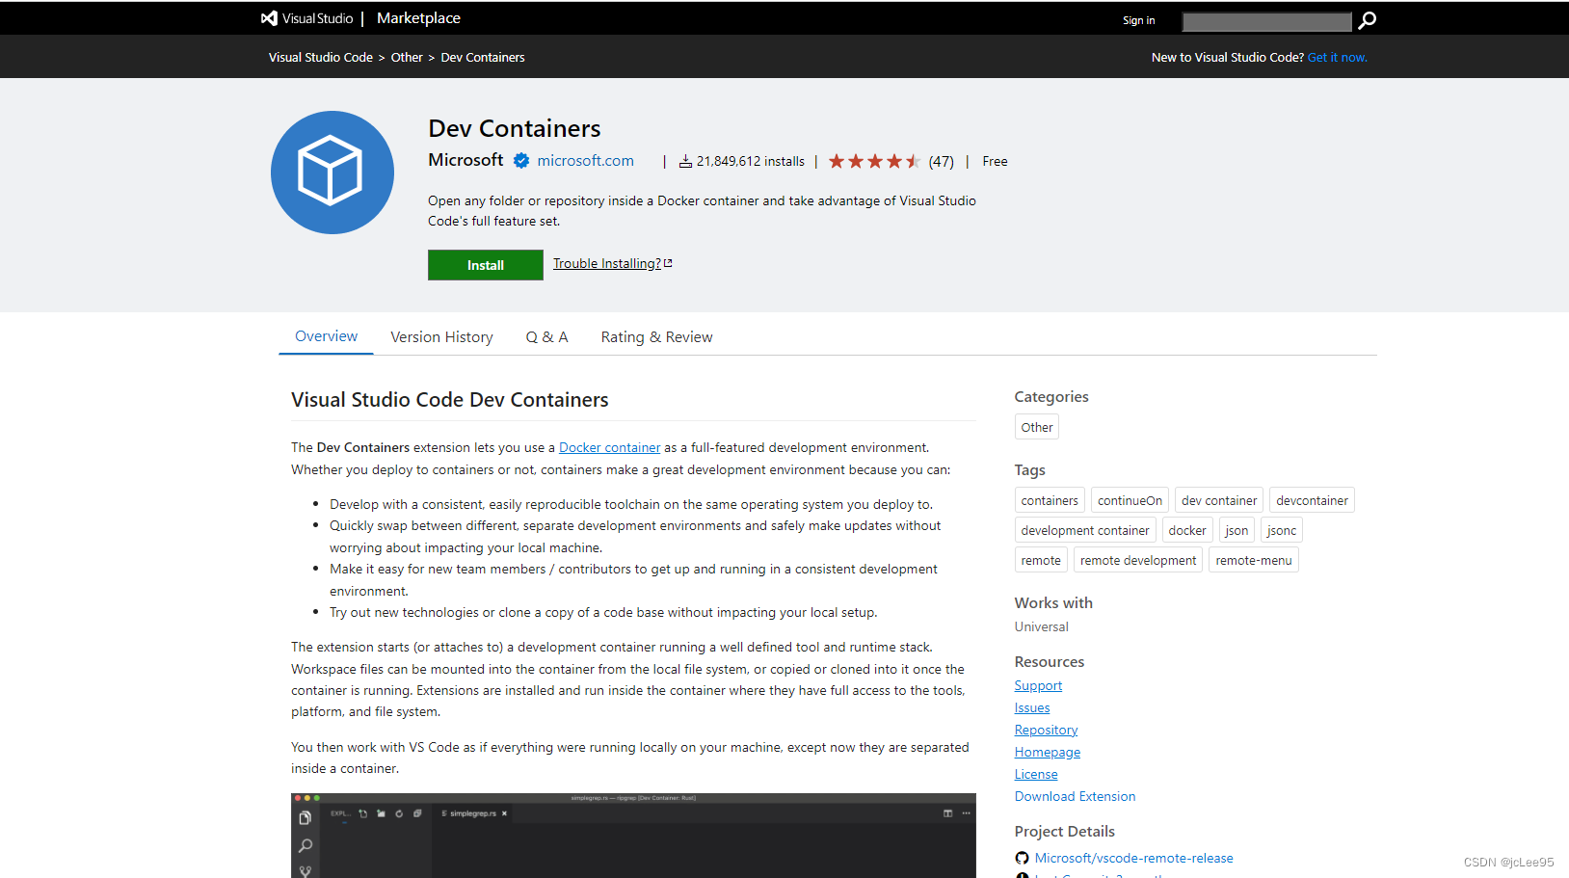The width and height of the screenshot is (1569, 878).
Task: Open Trouble Installing link
Action: pos(613,263)
